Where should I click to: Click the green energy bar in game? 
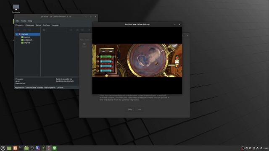(106, 57)
